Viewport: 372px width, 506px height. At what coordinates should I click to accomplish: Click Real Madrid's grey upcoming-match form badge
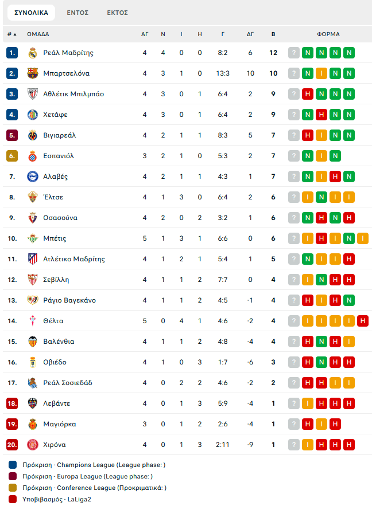click(x=294, y=53)
